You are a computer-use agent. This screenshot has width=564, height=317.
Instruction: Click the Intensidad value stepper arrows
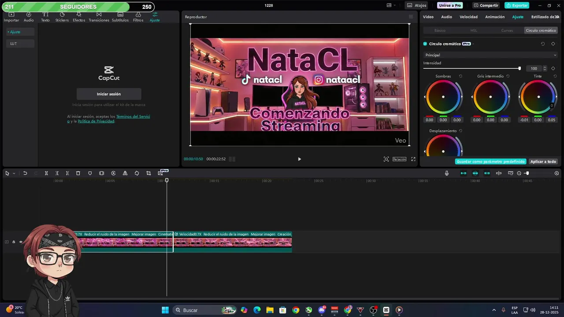click(545, 69)
